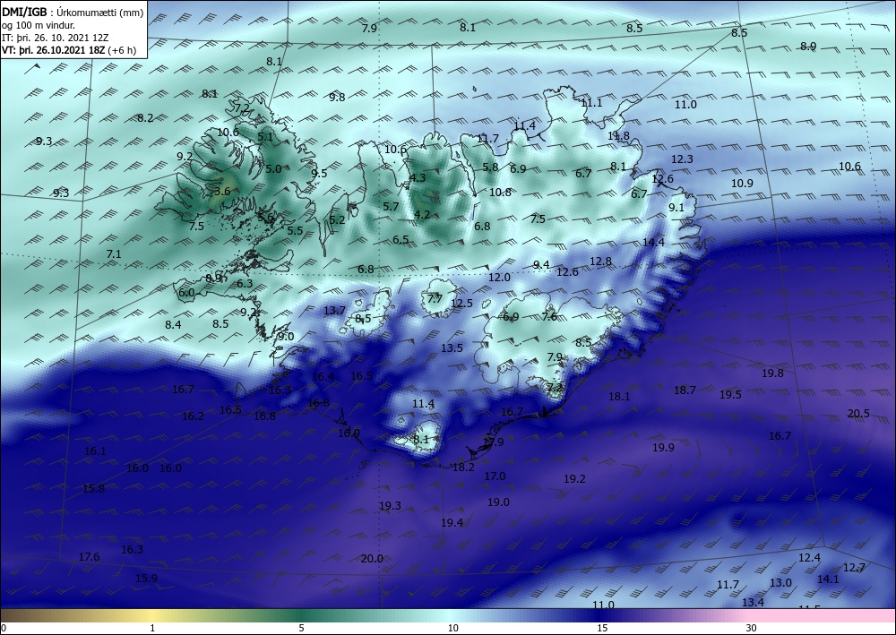Click the 14.4 value near the east coast

[x=653, y=242]
